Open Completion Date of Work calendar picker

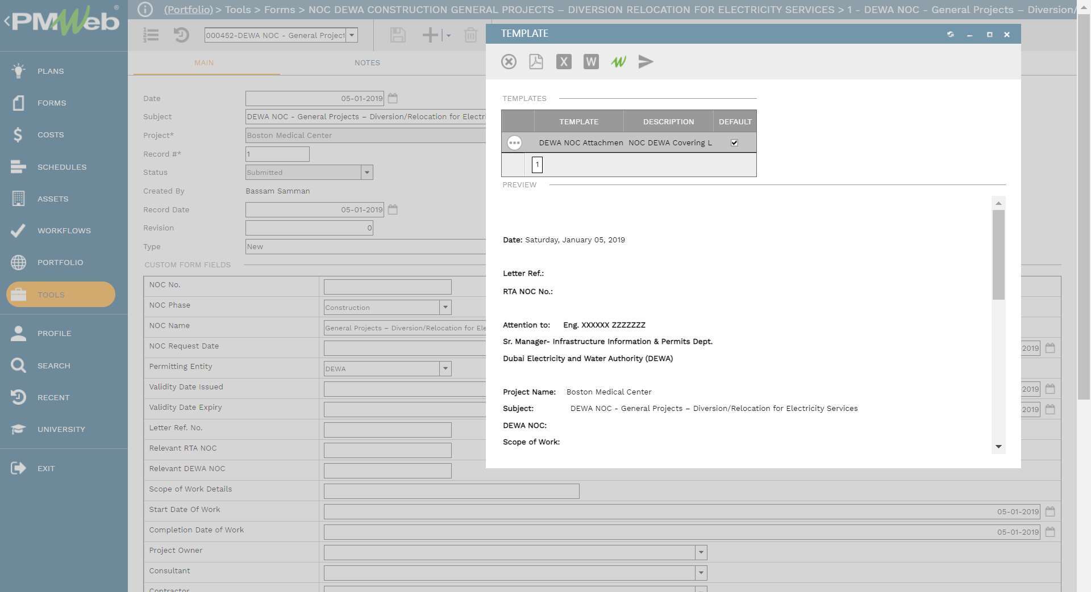tap(1050, 532)
